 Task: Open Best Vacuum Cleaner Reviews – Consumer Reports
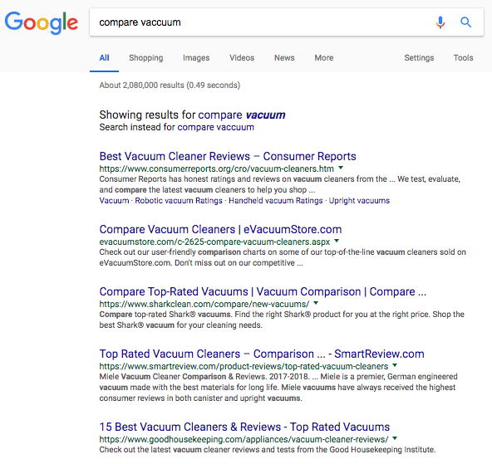228,156
